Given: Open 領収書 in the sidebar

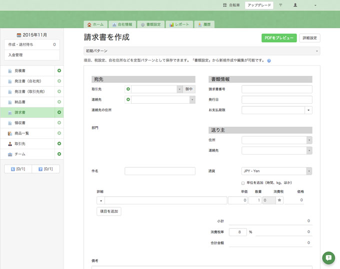Looking at the screenshot, I should click(x=27, y=123).
